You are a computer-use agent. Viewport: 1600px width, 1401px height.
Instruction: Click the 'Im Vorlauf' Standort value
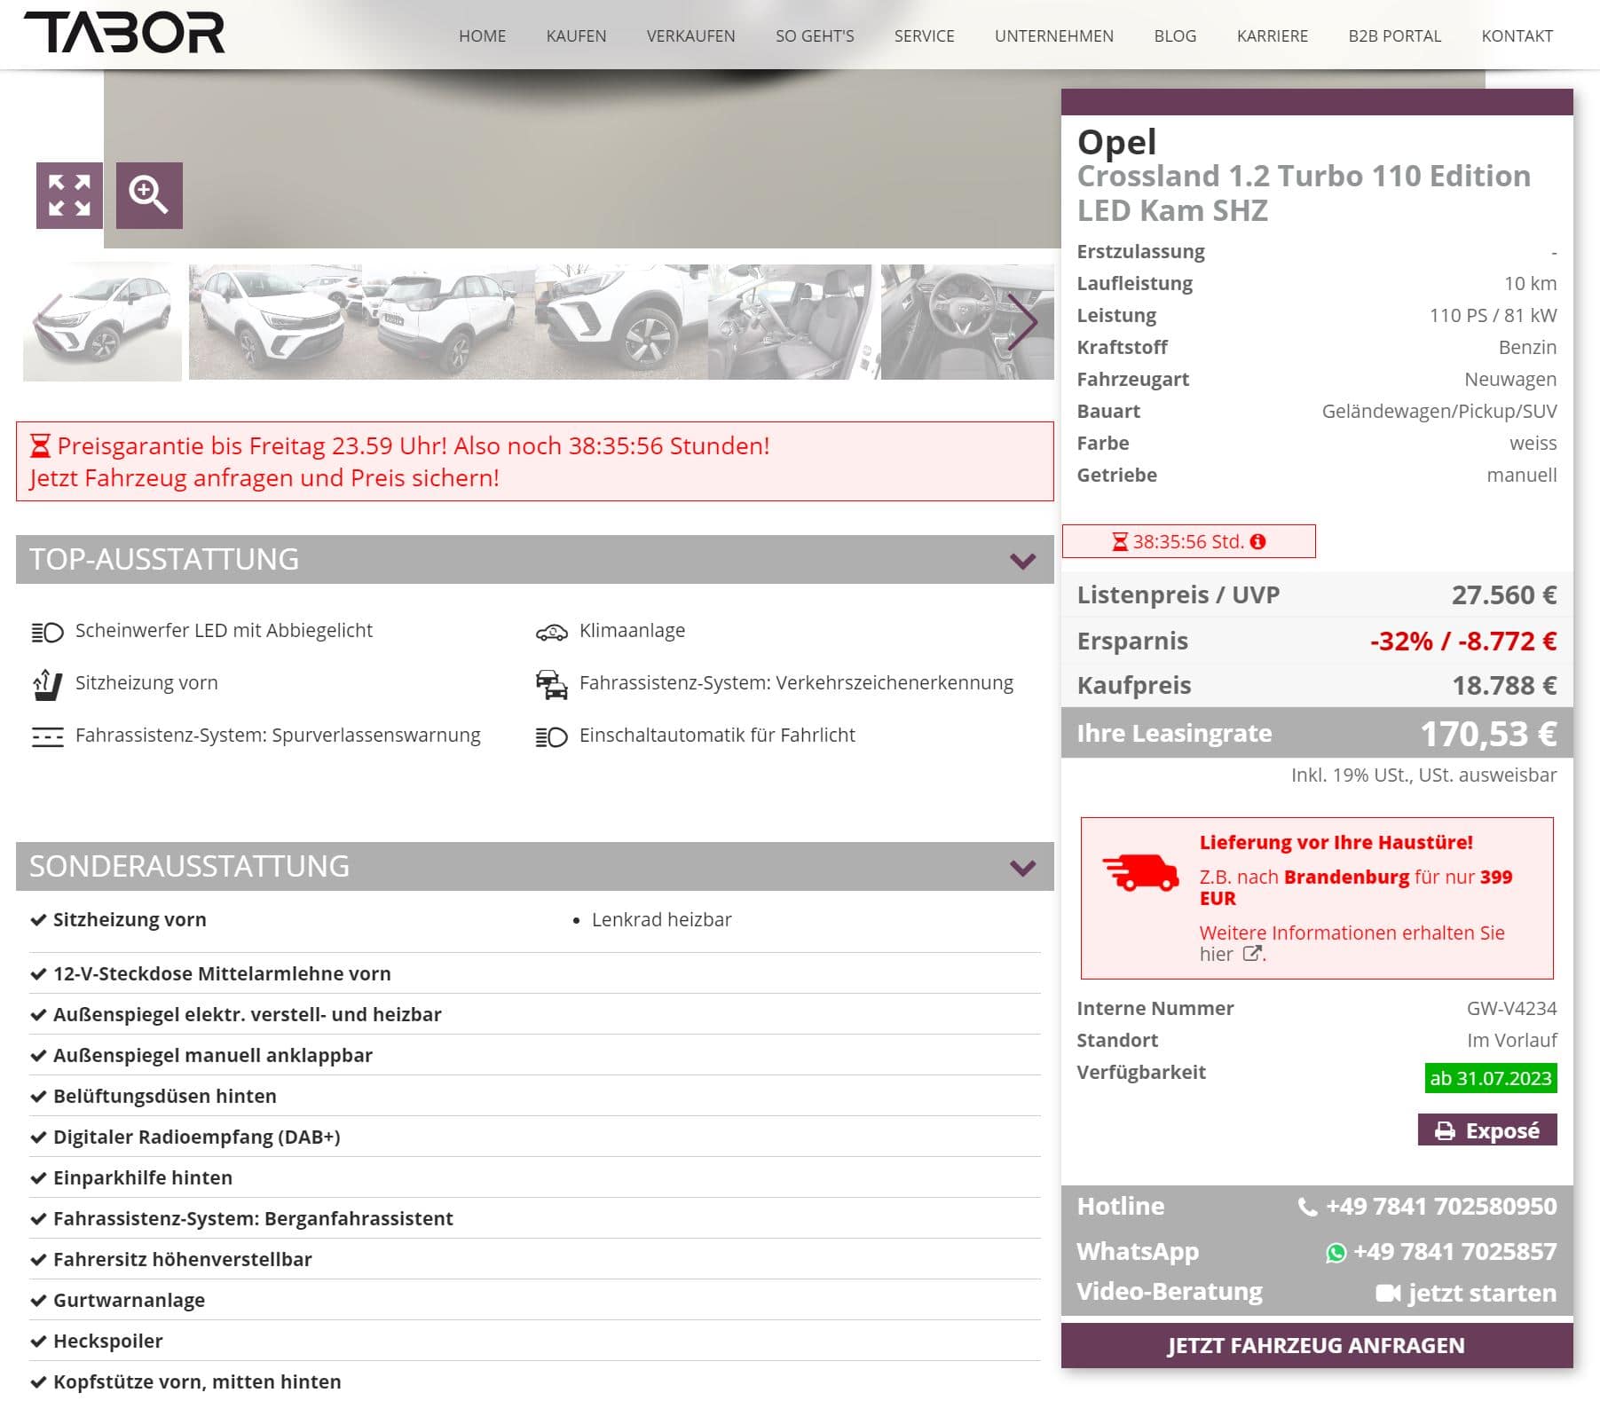1511,1041
